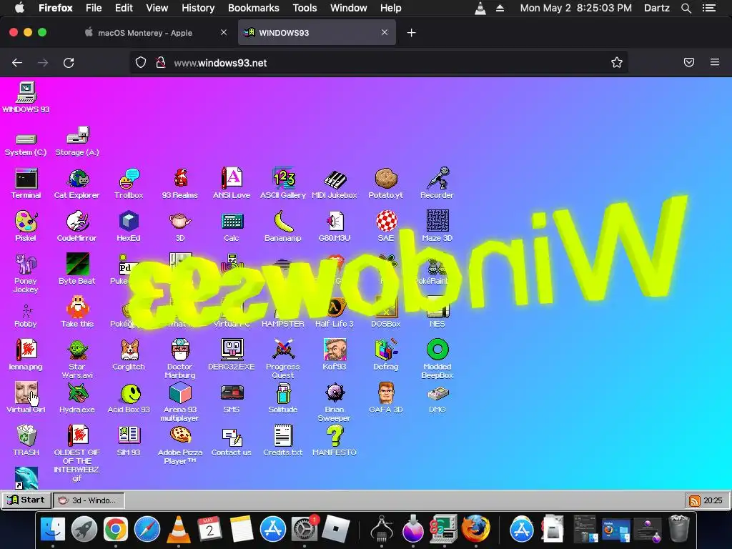Launch the Terminal icon
This screenshot has height=549, width=732.
[x=26, y=178]
